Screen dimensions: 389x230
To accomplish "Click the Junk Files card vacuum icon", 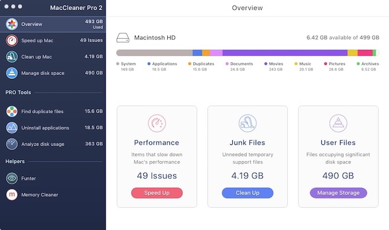I will pos(248,123).
